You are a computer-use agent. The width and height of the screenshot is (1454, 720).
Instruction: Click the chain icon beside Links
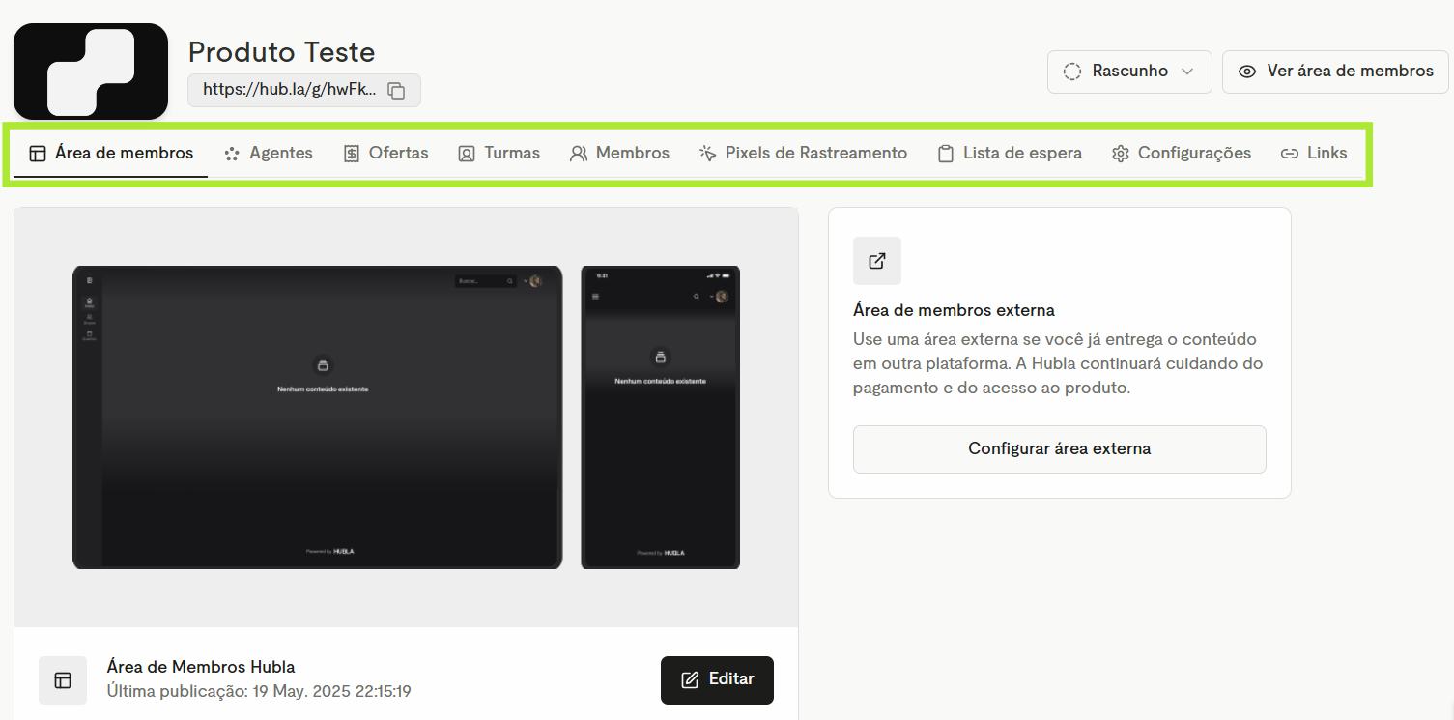(x=1290, y=154)
